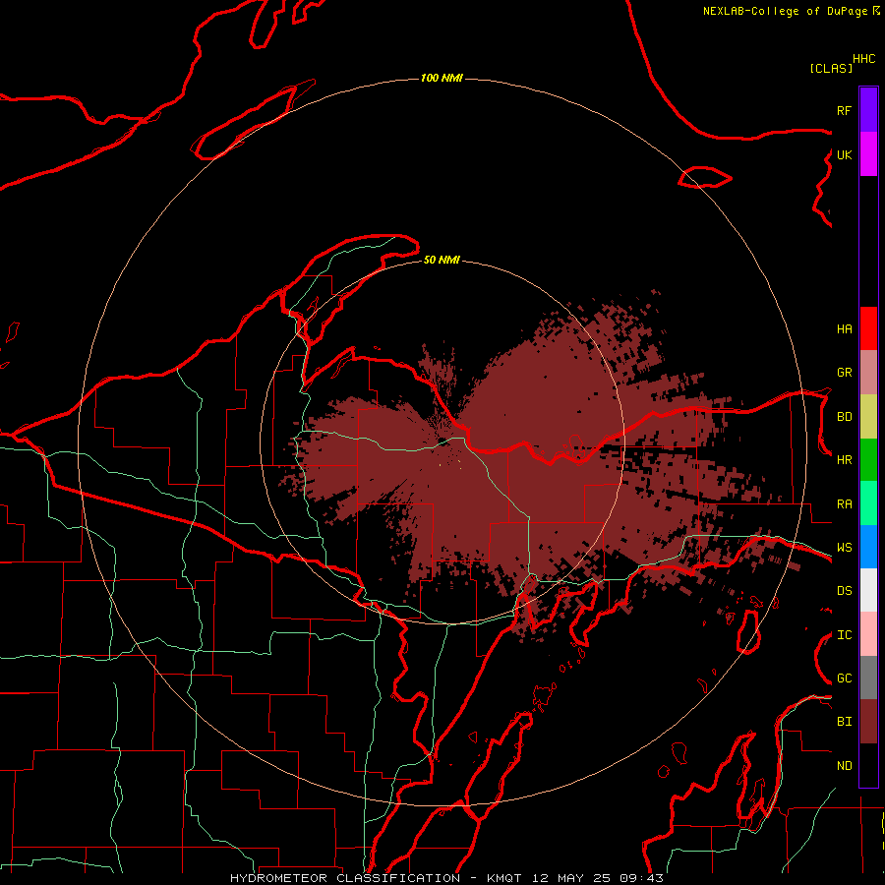Click the 100 NMI range ring label
This screenshot has height=885, width=885.
coord(442,78)
